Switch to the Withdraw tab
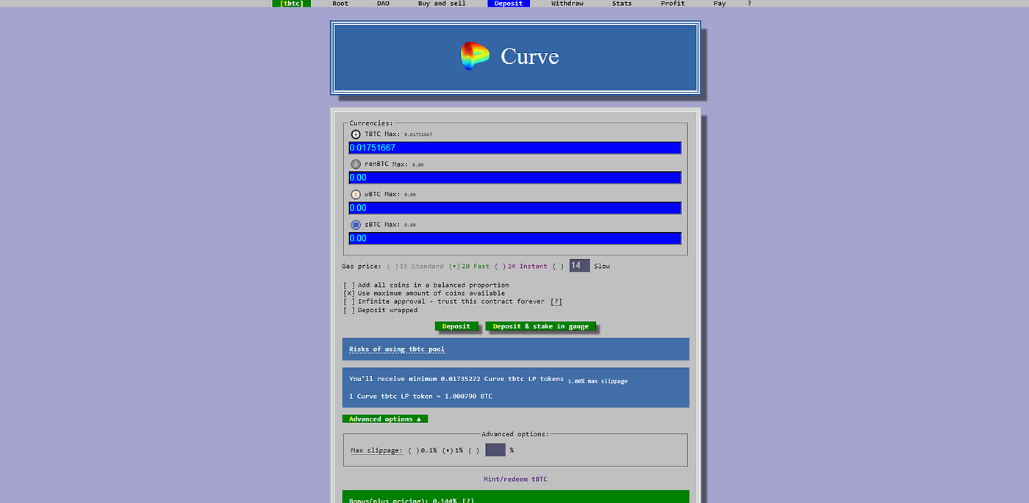 (567, 4)
